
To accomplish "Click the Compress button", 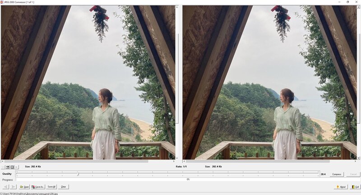I will [337, 174].
